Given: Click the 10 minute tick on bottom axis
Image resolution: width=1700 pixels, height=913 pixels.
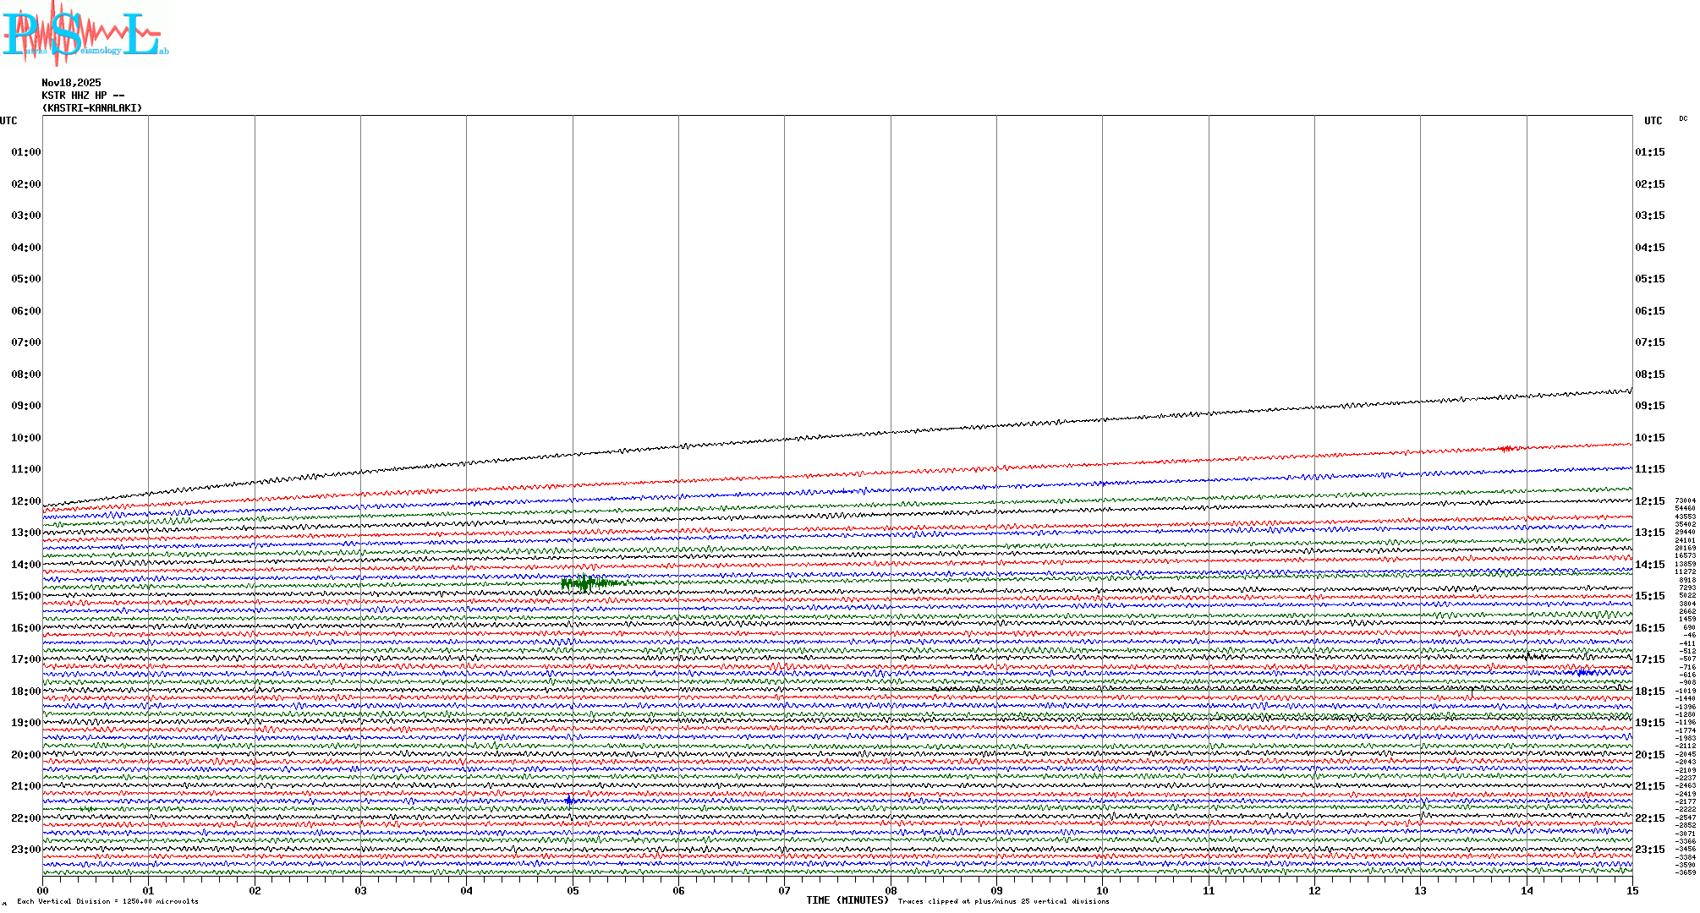Looking at the screenshot, I should pyautogui.click(x=1102, y=891).
